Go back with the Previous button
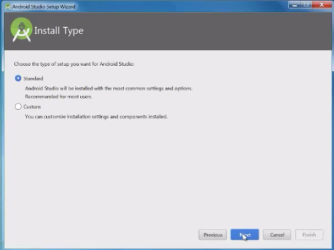This screenshot has height=250, width=334. (213, 235)
